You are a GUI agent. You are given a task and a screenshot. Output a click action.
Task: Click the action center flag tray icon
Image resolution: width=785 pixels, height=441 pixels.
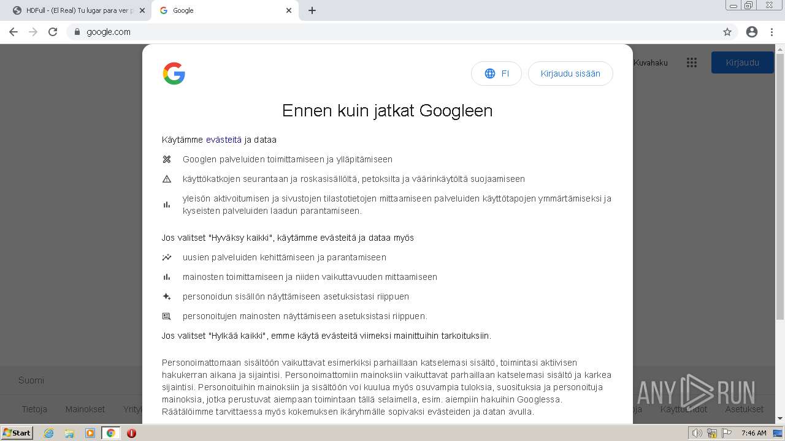point(726,433)
